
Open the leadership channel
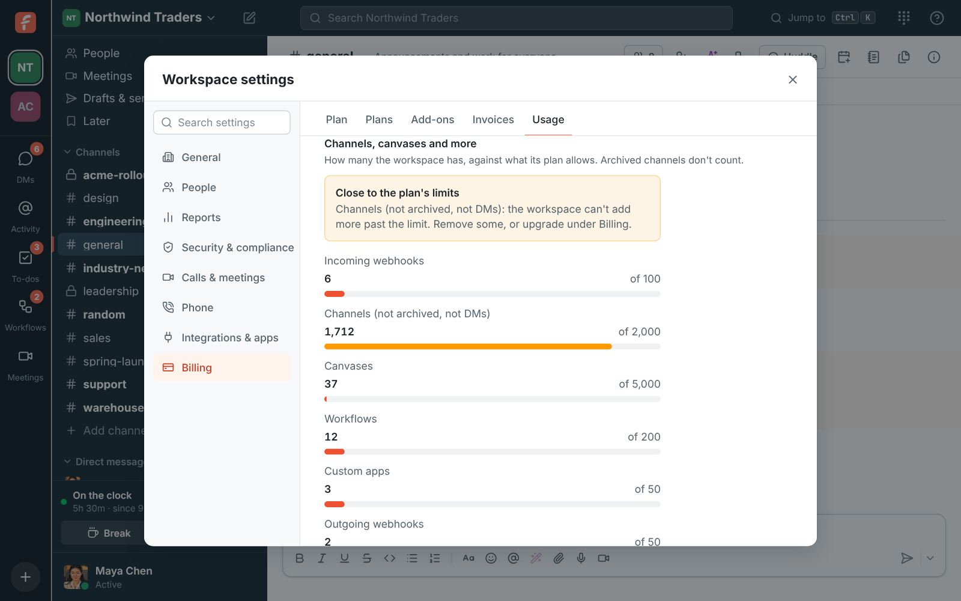tap(101, 291)
